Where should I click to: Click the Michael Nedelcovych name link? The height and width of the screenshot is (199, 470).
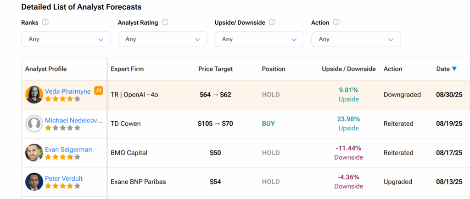74,120
